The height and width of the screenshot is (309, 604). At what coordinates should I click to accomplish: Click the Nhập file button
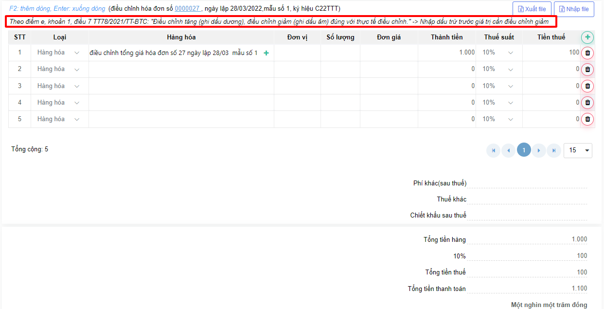[x=574, y=9]
